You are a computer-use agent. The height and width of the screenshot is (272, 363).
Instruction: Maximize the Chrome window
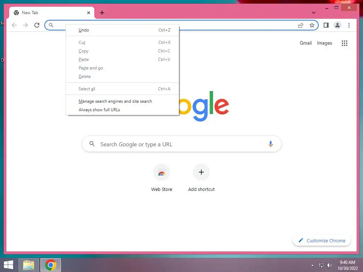[x=336, y=8]
